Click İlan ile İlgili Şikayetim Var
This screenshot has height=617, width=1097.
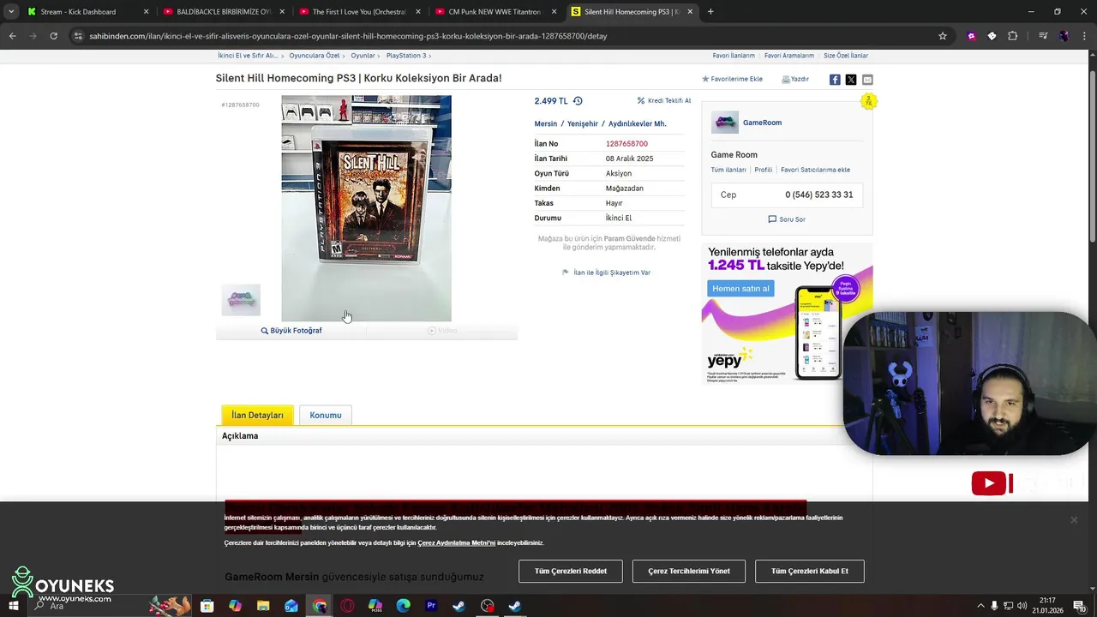(x=606, y=273)
